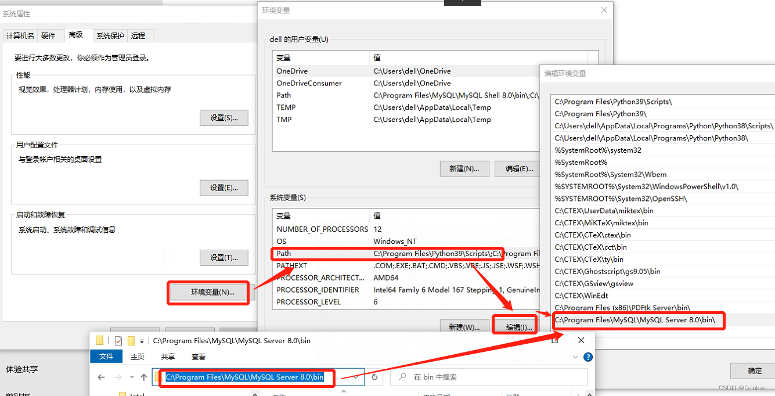The image size is (775, 396).
Task: Click the forward navigation arrow in File Explorer
Action: point(117,377)
